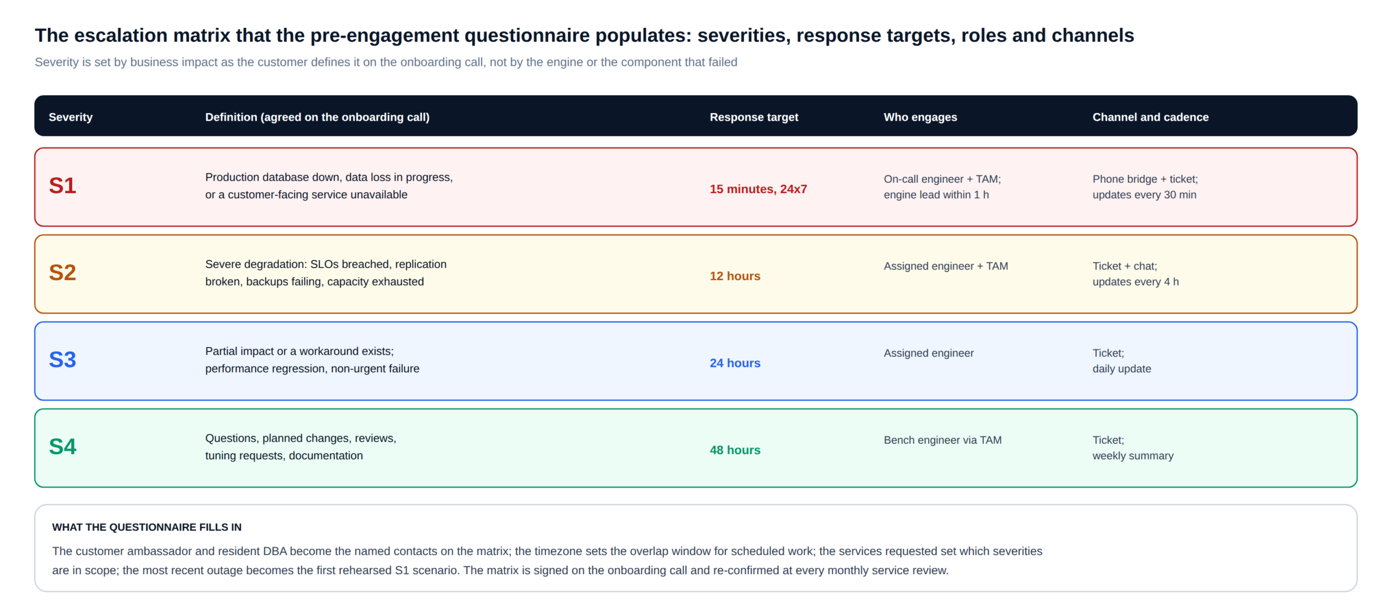Click 'Bench engineer via TAM' text
Screen dimensions: 1392x609
point(942,440)
